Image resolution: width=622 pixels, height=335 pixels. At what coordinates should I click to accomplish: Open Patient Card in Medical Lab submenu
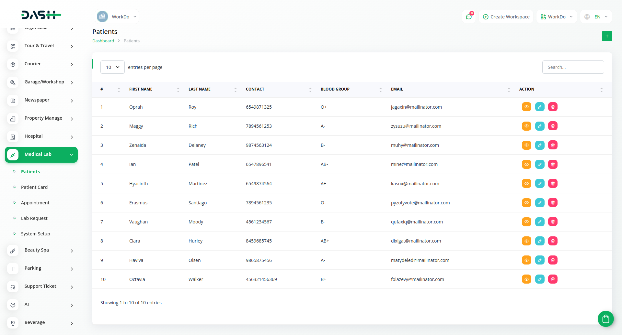(x=34, y=187)
